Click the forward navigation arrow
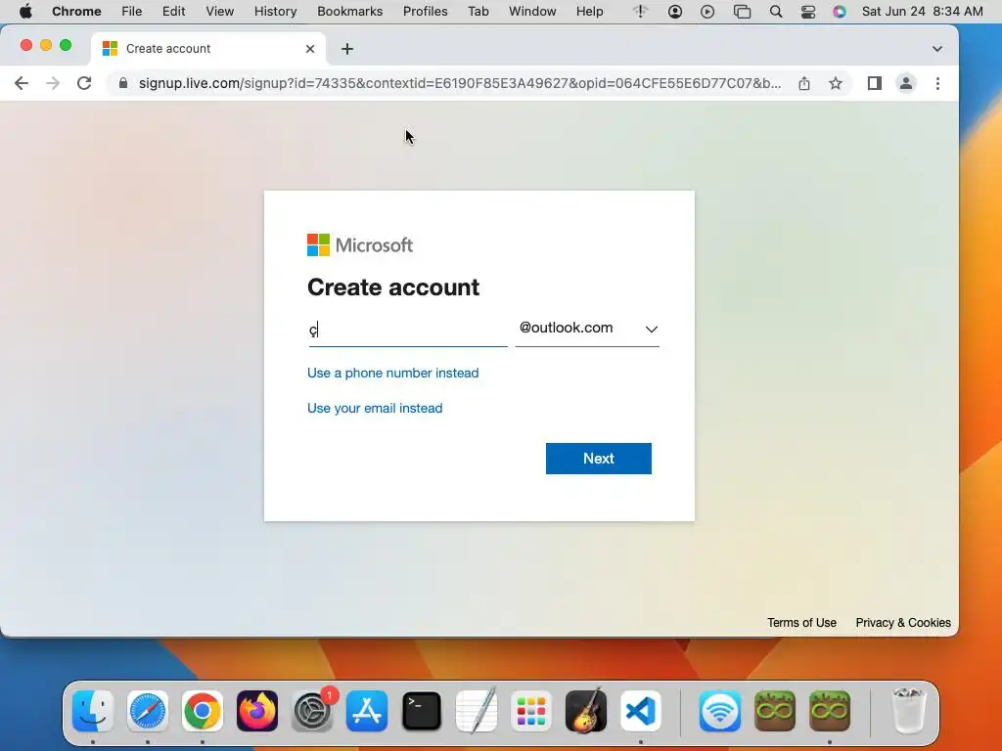Viewport: 1002px width, 751px height. (53, 83)
